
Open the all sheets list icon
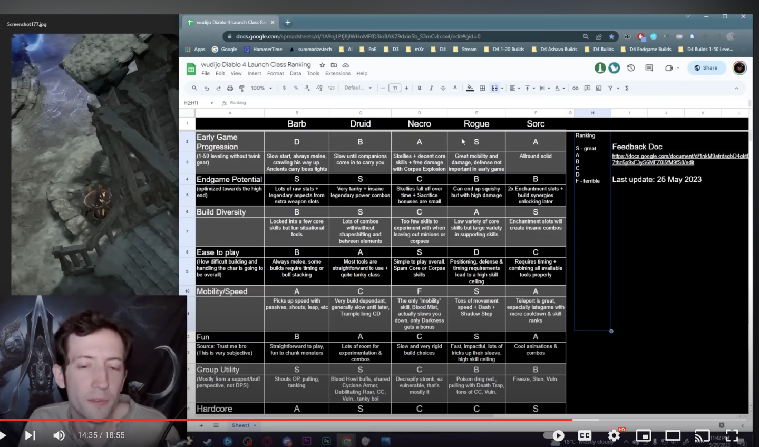pos(216,425)
